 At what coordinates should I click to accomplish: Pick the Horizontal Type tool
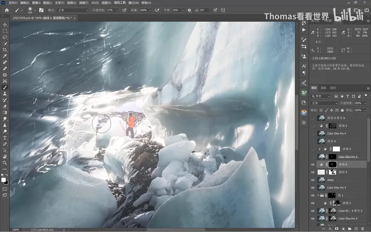point(5,138)
